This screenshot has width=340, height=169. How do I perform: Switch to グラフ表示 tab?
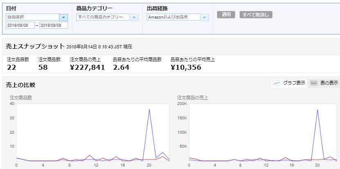(x=289, y=83)
